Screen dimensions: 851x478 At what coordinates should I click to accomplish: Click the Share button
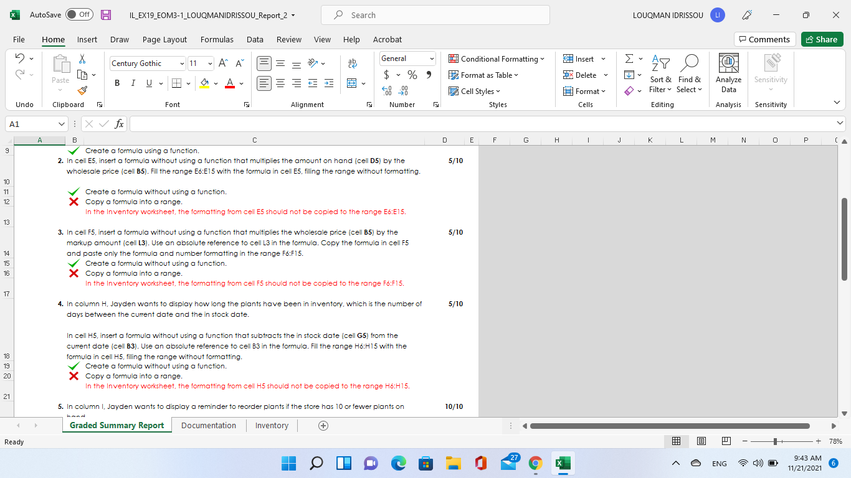pos(822,39)
